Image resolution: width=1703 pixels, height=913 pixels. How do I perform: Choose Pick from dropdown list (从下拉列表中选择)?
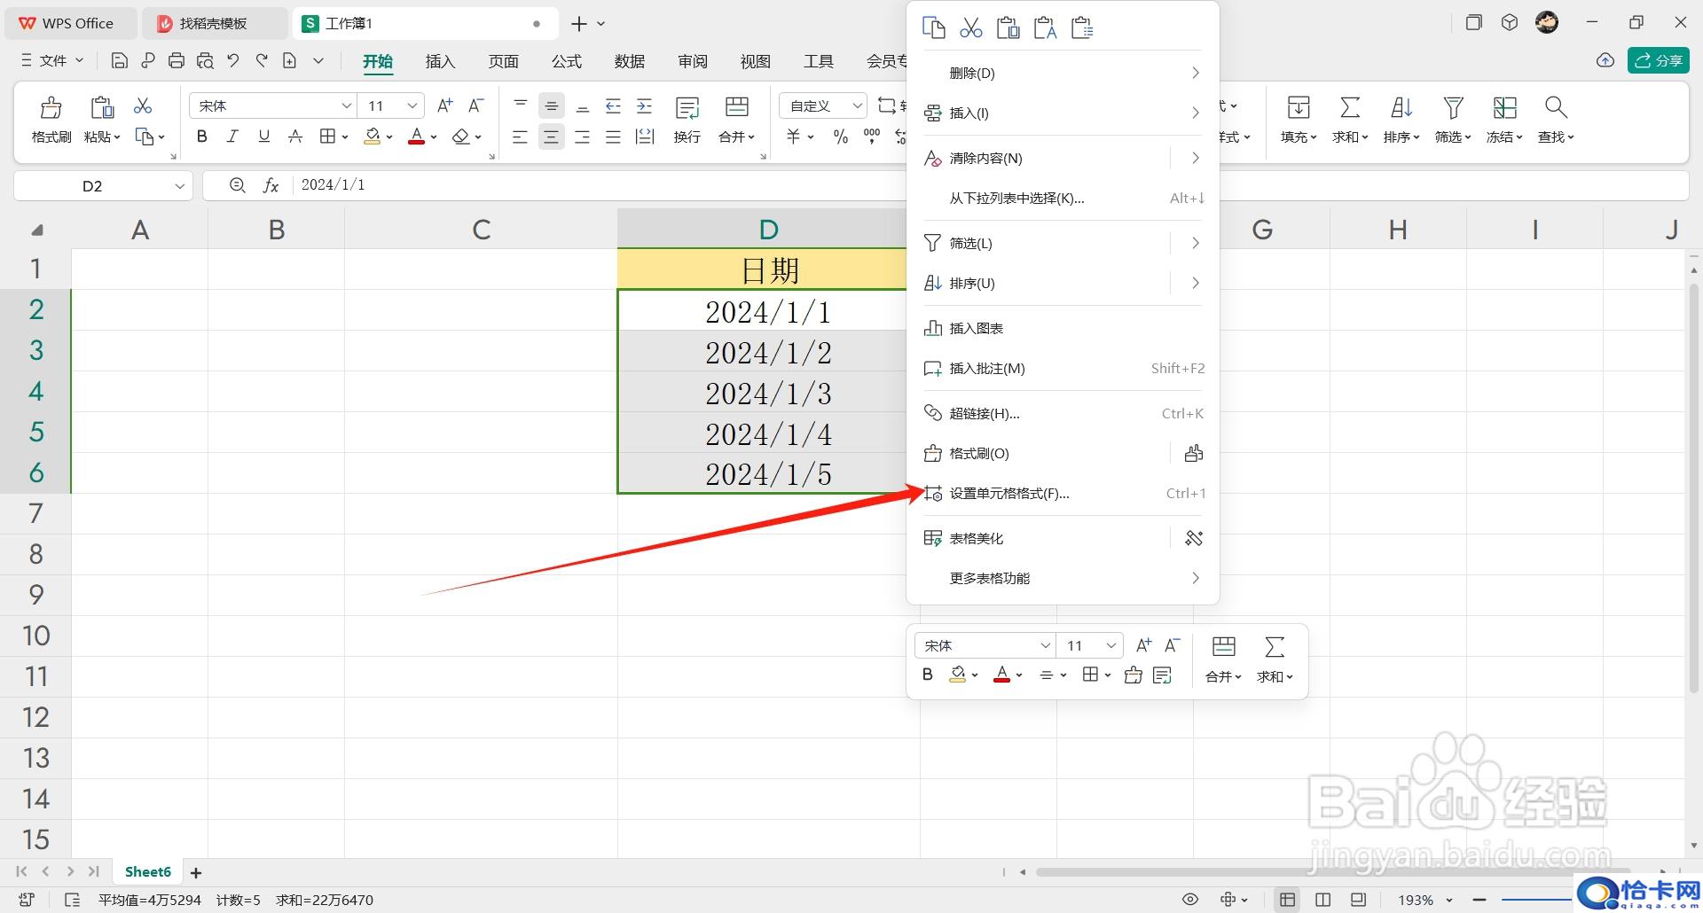point(1063,198)
